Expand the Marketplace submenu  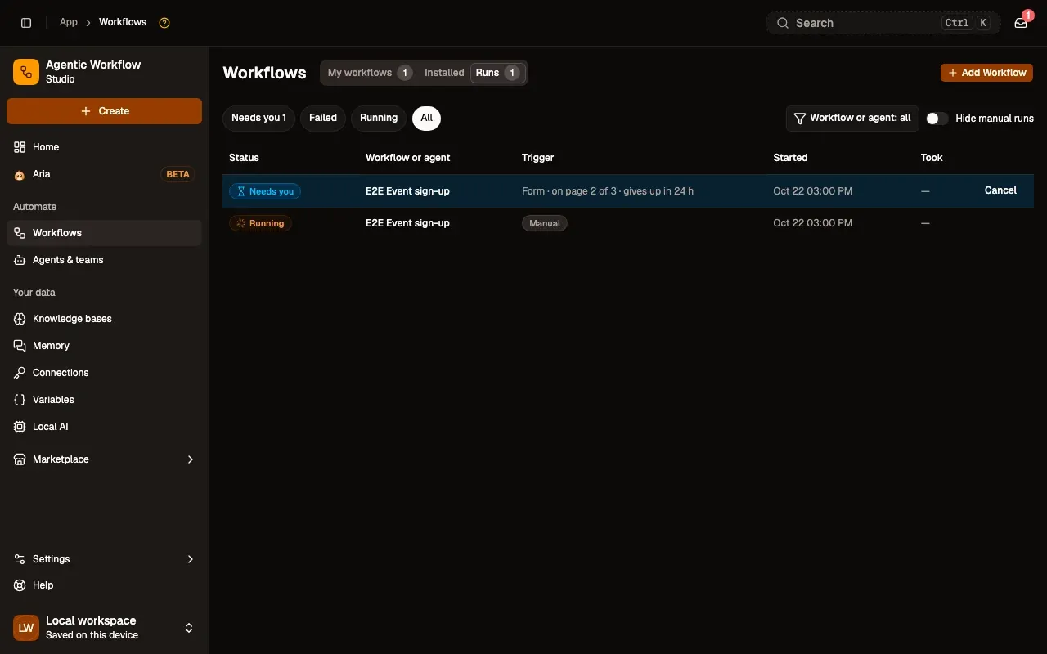104,459
